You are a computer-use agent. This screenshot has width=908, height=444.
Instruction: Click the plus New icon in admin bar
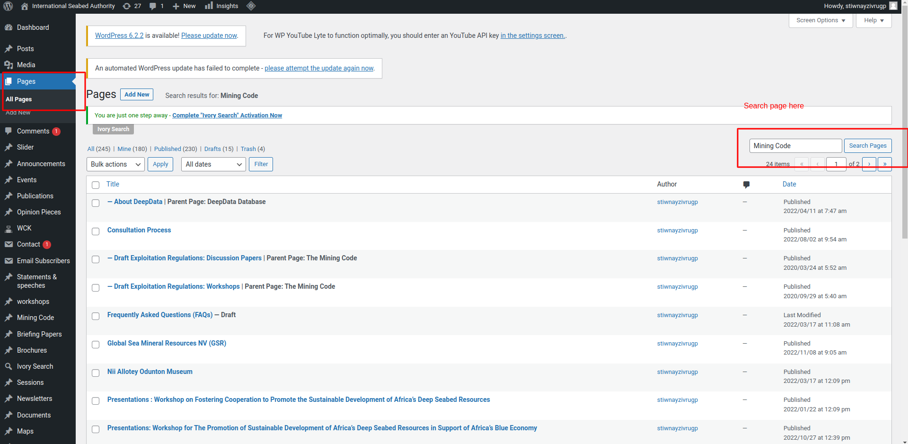click(176, 6)
